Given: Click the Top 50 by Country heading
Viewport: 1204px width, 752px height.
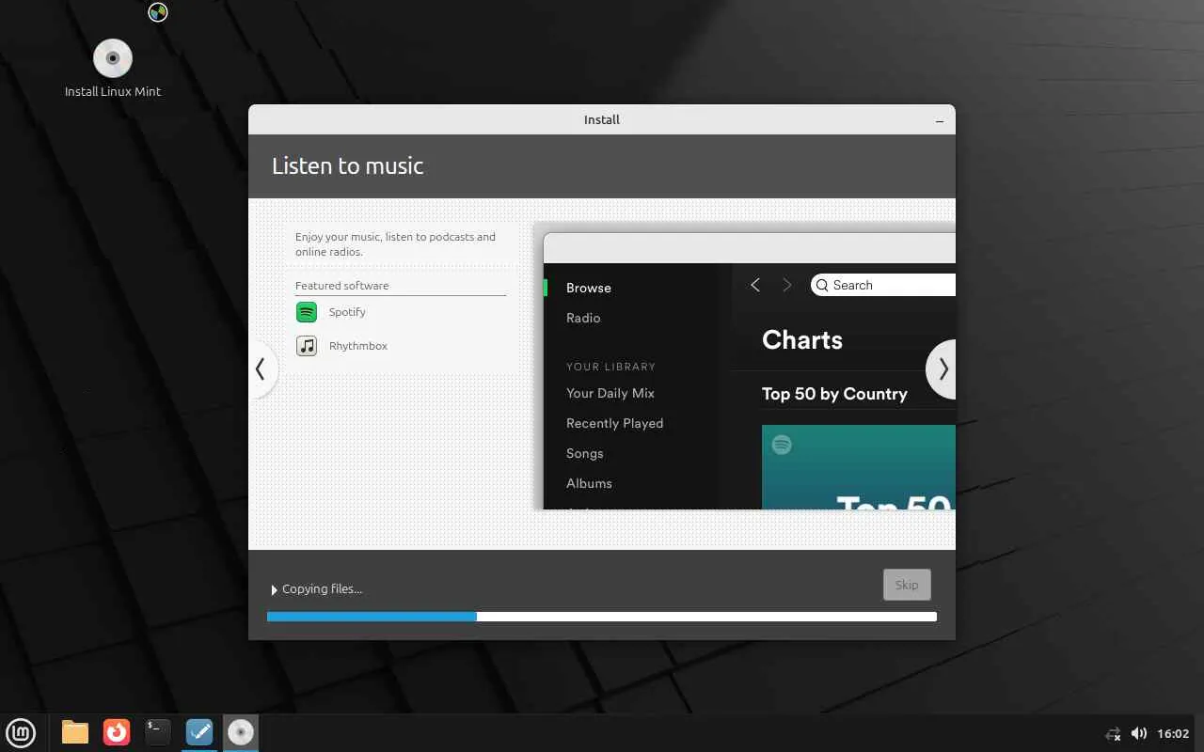Looking at the screenshot, I should [834, 394].
